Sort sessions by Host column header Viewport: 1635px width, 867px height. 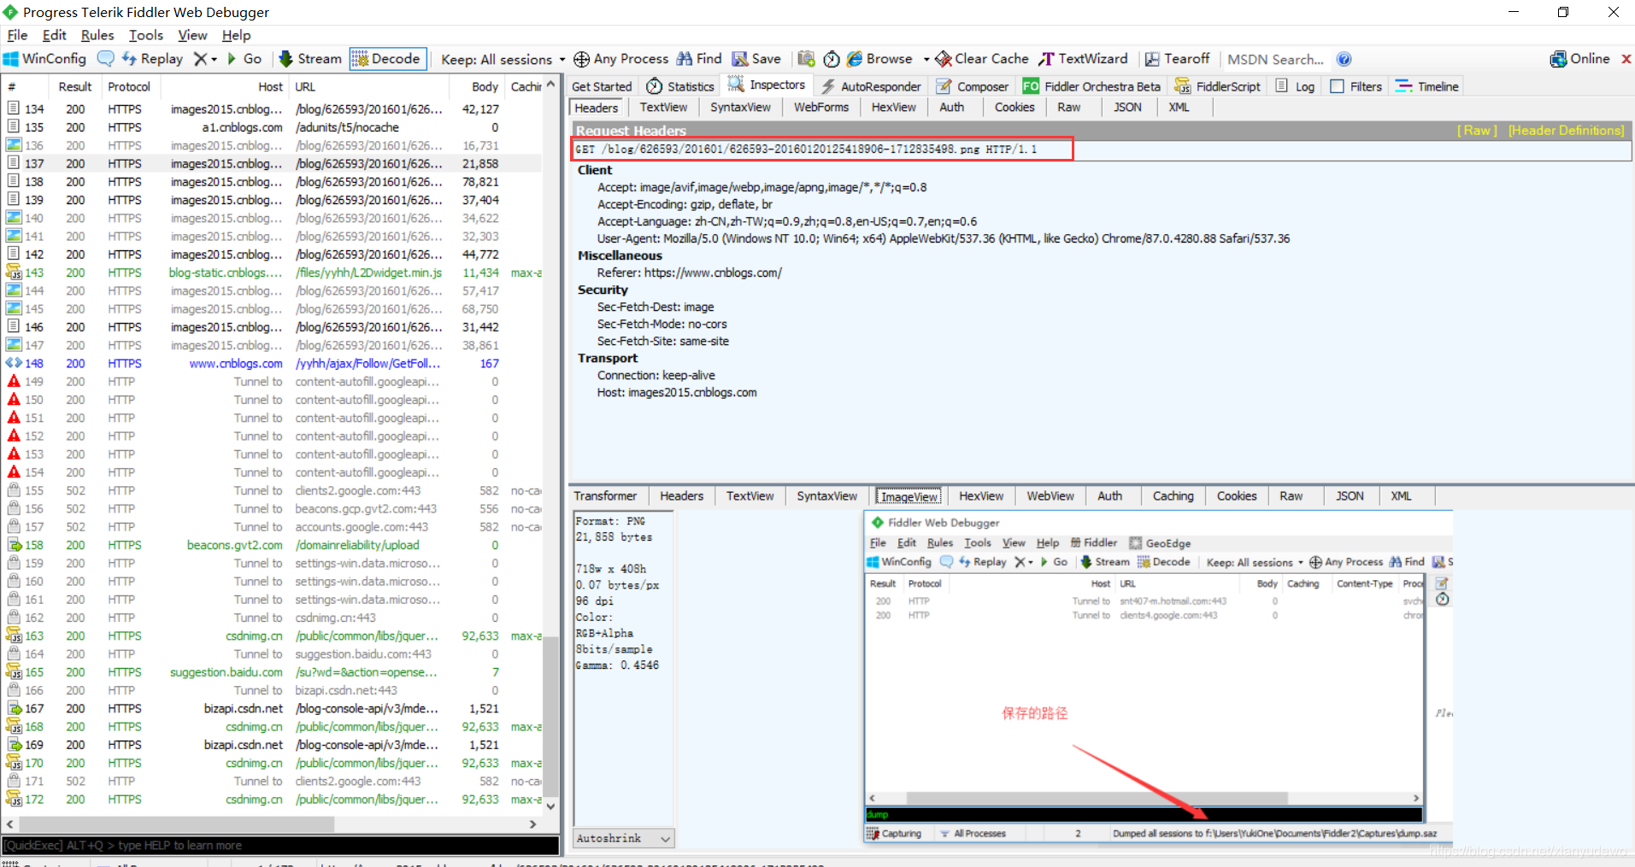point(225,87)
